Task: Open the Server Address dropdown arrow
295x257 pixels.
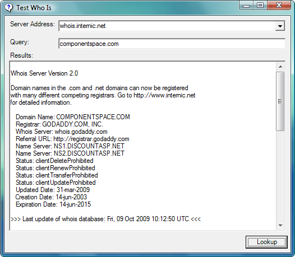Action: click(x=280, y=26)
